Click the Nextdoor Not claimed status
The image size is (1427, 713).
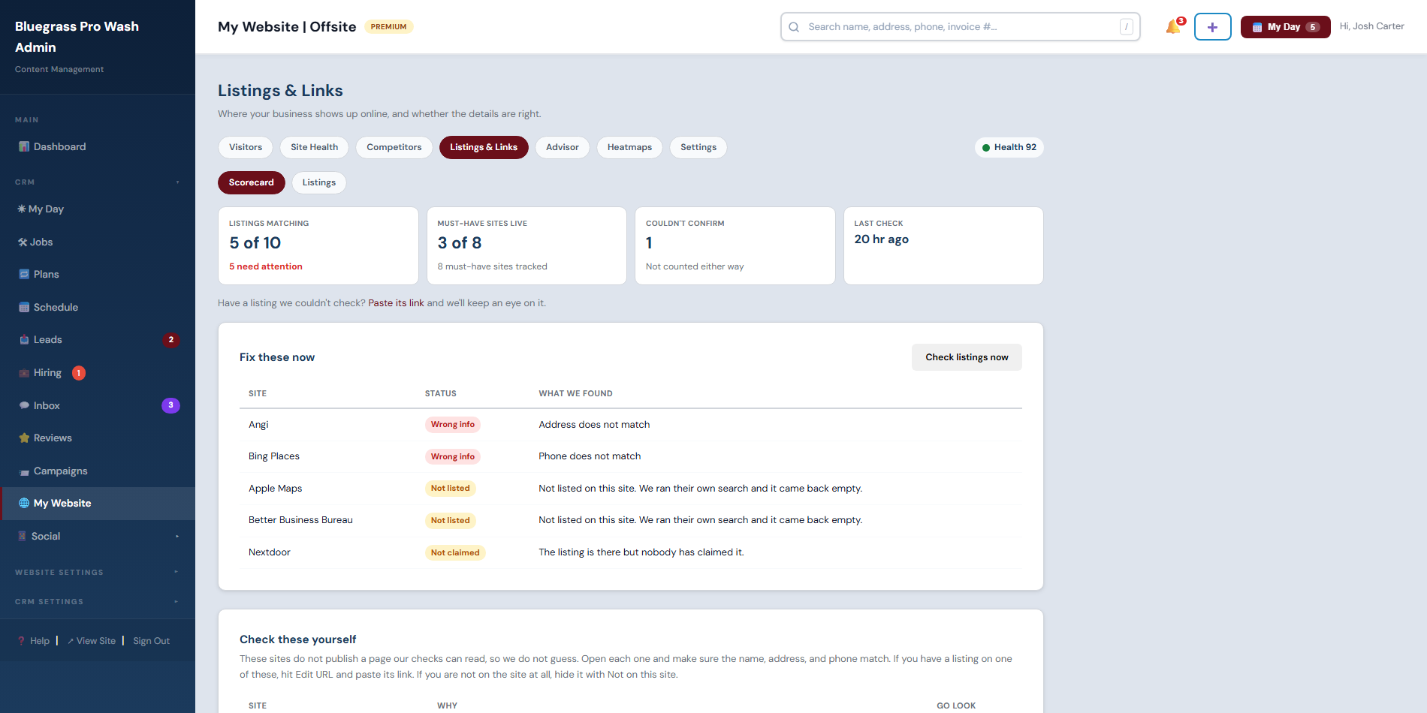click(455, 552)
